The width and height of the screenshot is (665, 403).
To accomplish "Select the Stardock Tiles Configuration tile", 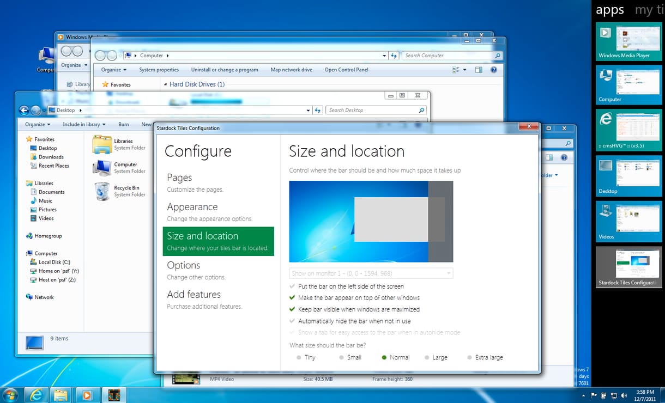I will [x=628, y=267].
